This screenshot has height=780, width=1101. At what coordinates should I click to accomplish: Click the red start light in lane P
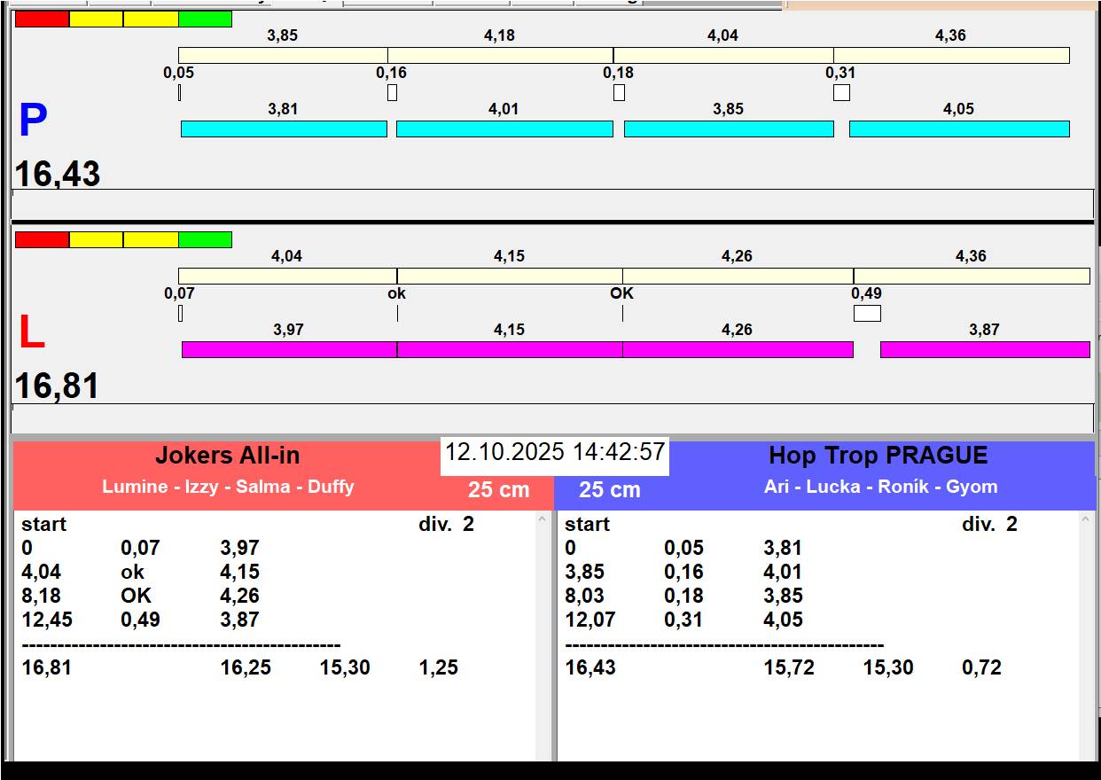pyautogui.click(x=42, y=19)
